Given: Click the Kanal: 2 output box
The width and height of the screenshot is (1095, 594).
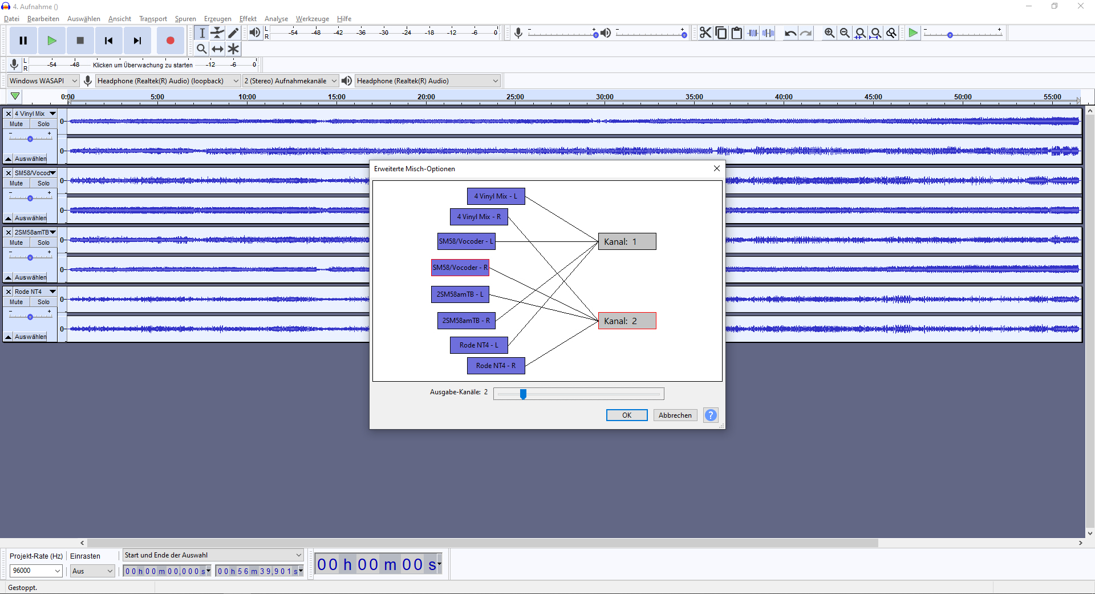Looking at the screenshot, I should [x=627, y=321].
